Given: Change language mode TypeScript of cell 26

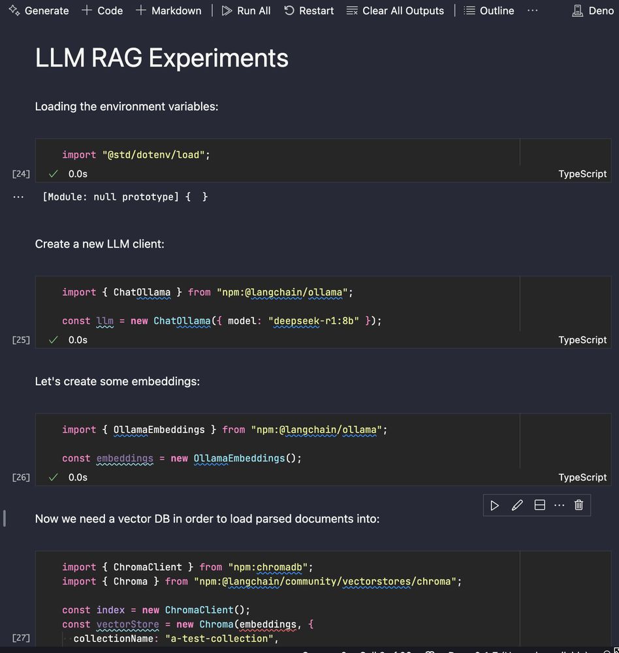Looking at the screenshot, I should 582,477.
